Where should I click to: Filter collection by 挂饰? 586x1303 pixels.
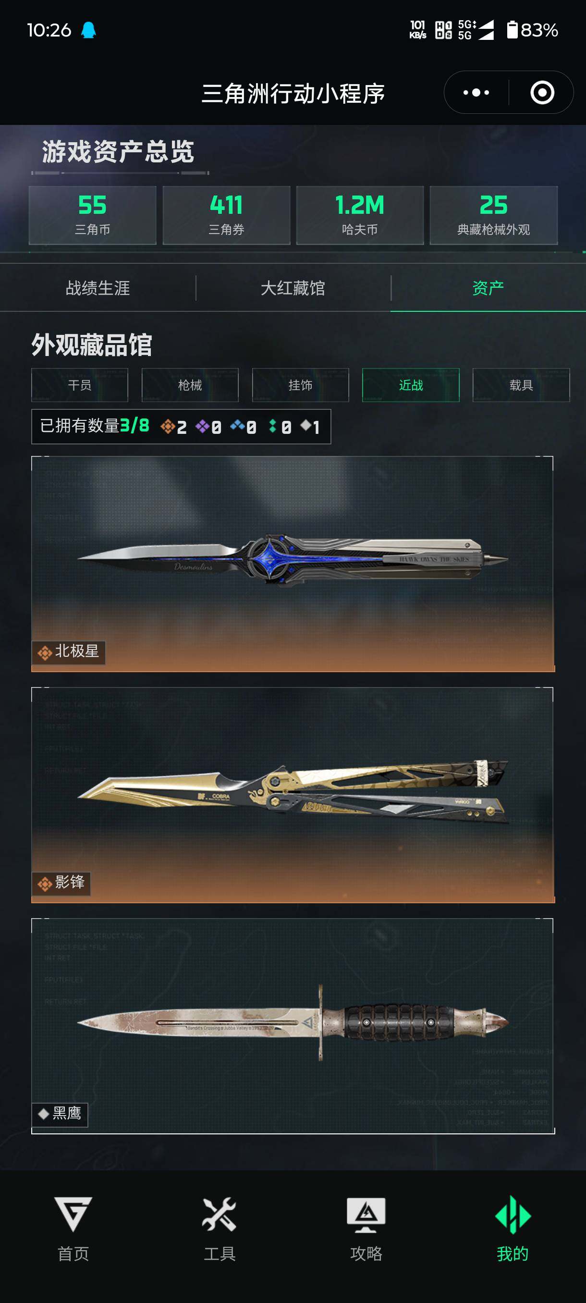(x=300, y=385)
